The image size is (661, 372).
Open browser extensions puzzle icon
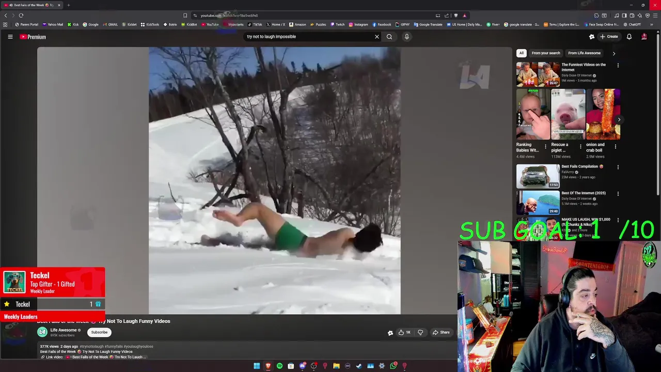(x=596, y=16)
